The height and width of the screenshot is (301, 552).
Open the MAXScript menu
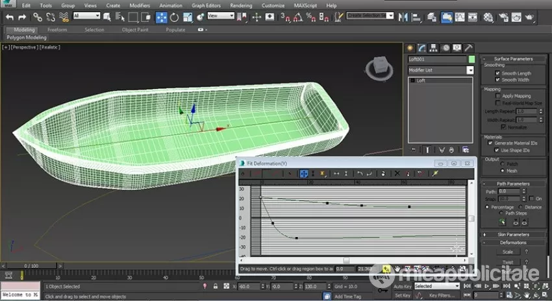pos(306,5)
